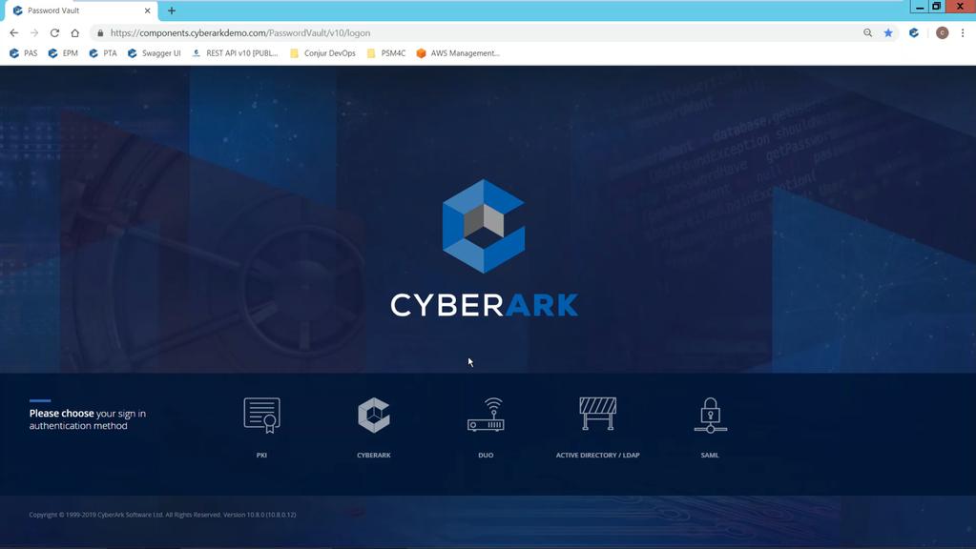The height and width of the screenshot is (549, 976).
Task: Open the zoom magnifier in address bar
Action: pos(867,33)
